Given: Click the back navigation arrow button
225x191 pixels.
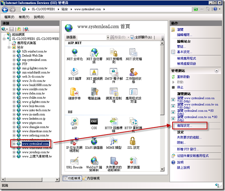Looking at the screenshot, I should pos(5,9).
